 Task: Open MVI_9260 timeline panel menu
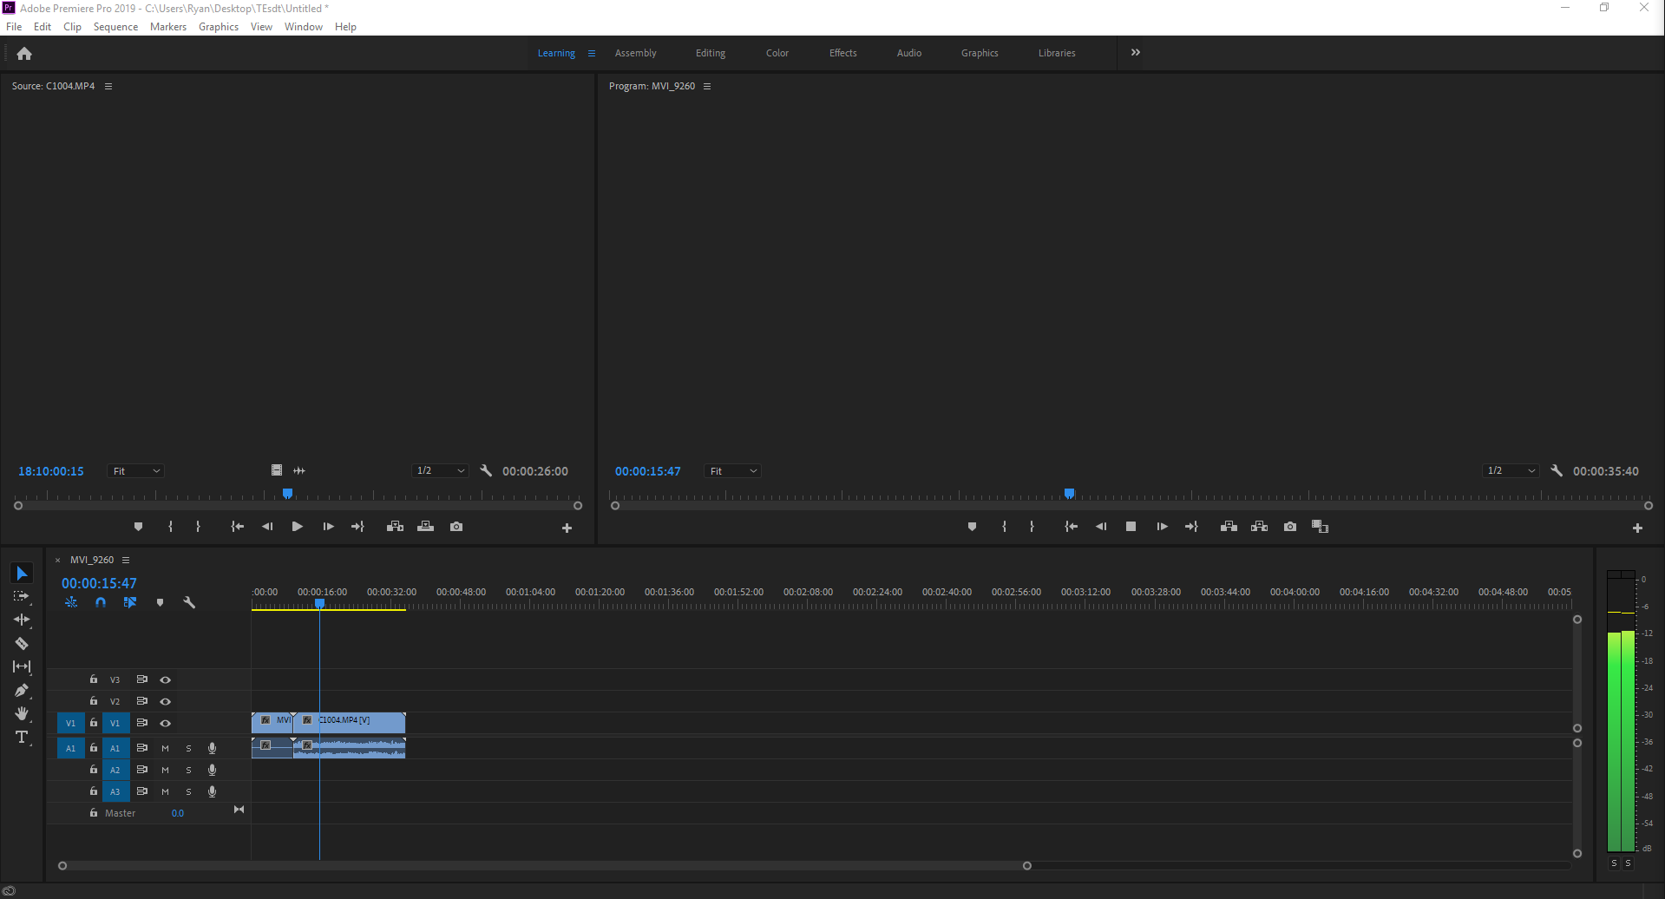(x=126, y=560)
